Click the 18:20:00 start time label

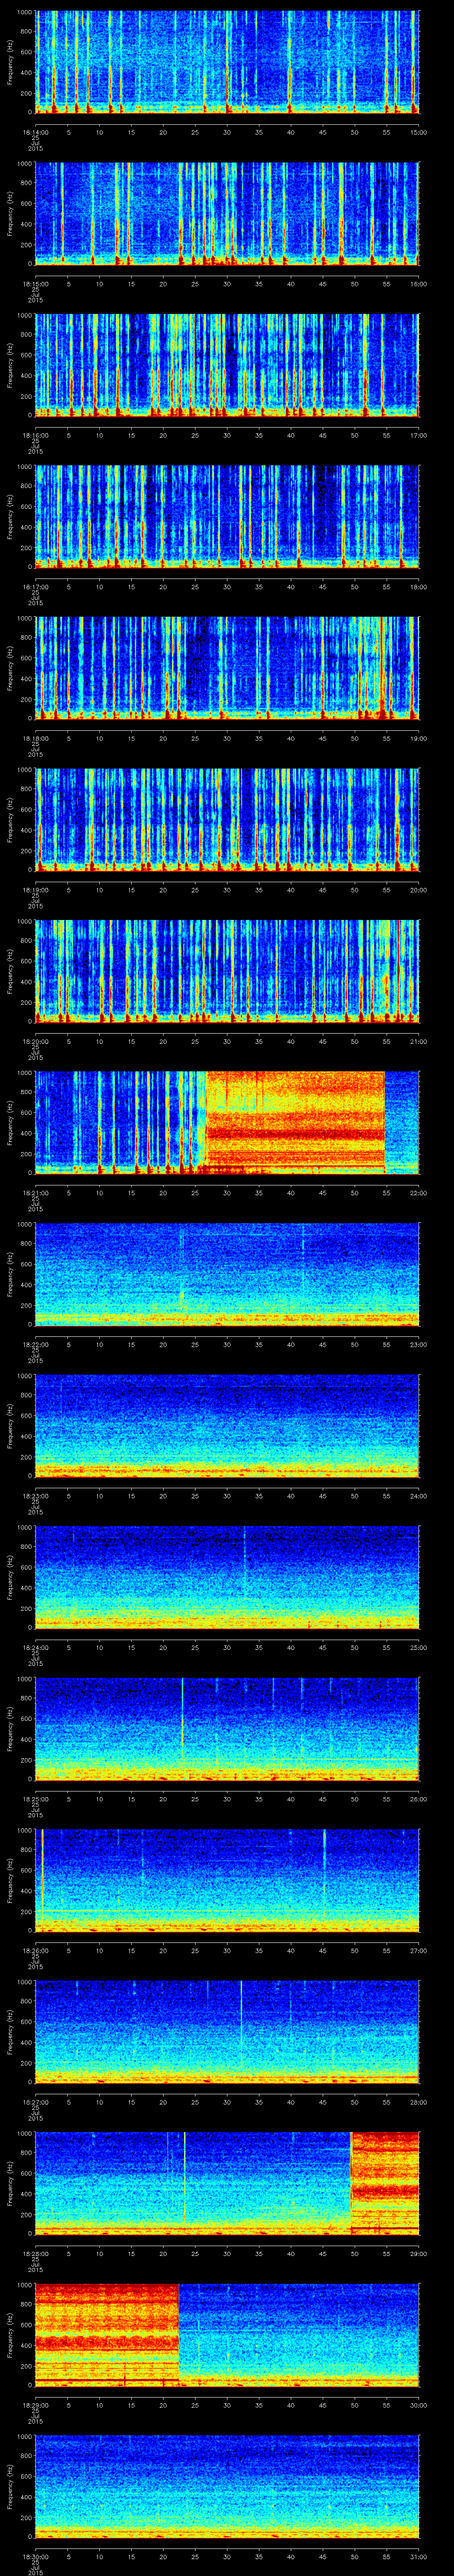35,1041
